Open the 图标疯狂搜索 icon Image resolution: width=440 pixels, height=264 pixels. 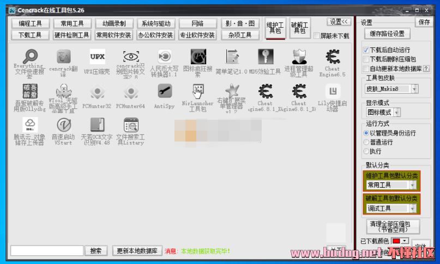coord(198,57)
